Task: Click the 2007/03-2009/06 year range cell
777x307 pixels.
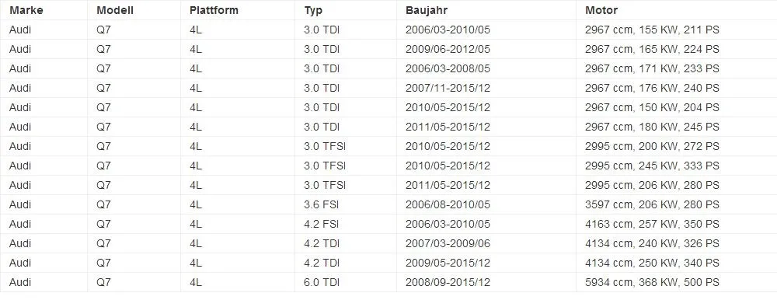Action: tap(448, 243)
